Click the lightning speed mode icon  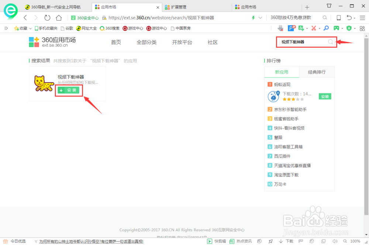point(254,18)
